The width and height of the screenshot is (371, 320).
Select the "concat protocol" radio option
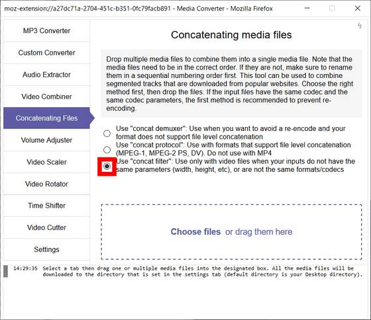[x=107, y=149]
